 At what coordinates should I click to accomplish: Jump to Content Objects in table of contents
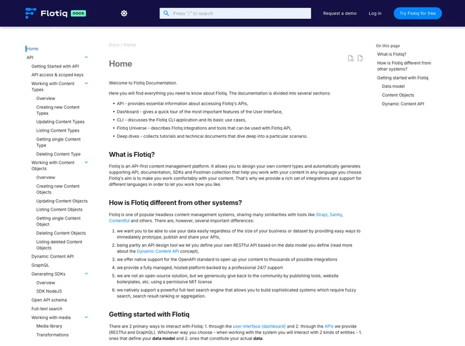pyautogui.click(x=398, y=95)
